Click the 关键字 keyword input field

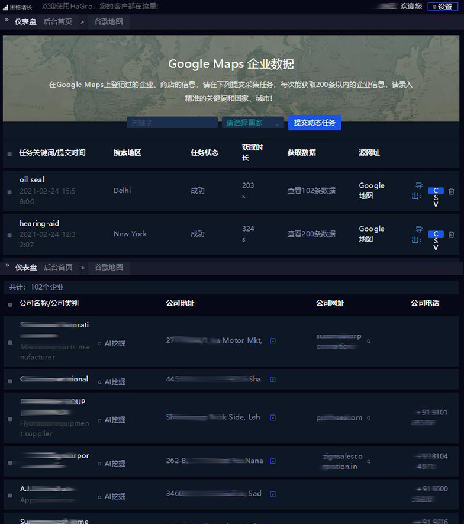point(172,123)
